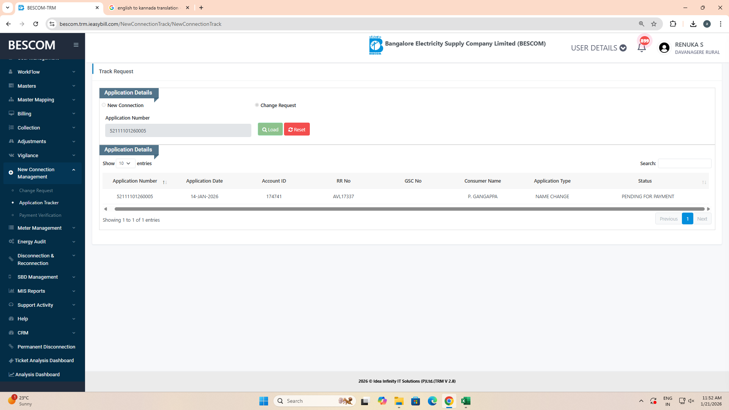
Task: Click the table horizontal scrollbar
Action: tap(409, 209)
